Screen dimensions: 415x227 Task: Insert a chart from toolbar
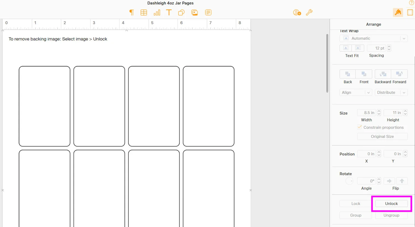pyautogui.click(x=157, y=12)
